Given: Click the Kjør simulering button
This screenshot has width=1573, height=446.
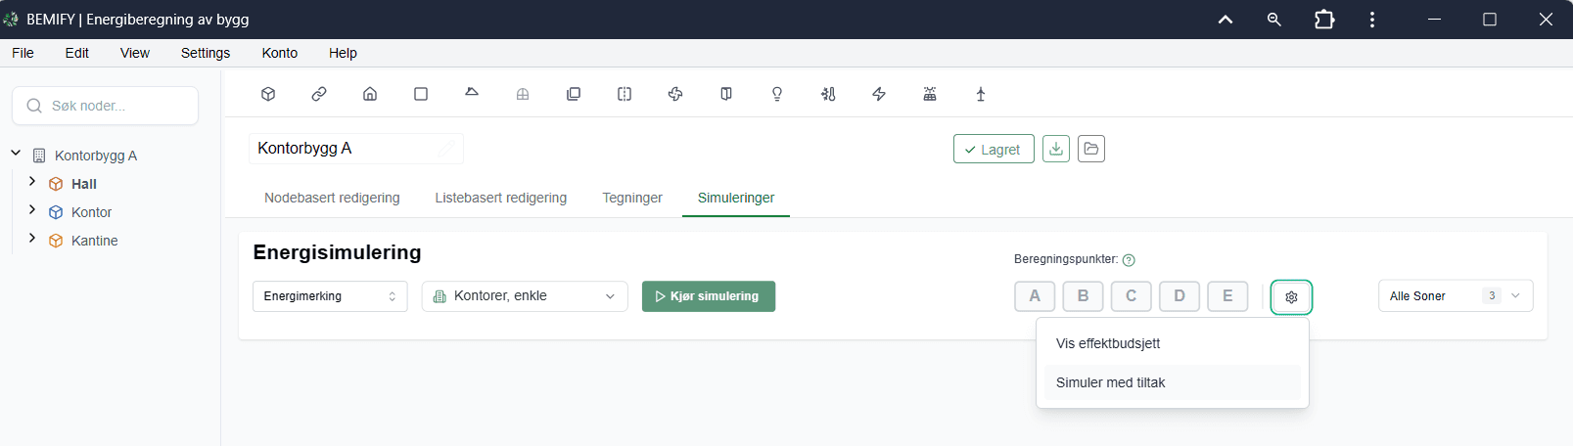Looking at the screenshot, I should 709,296.
